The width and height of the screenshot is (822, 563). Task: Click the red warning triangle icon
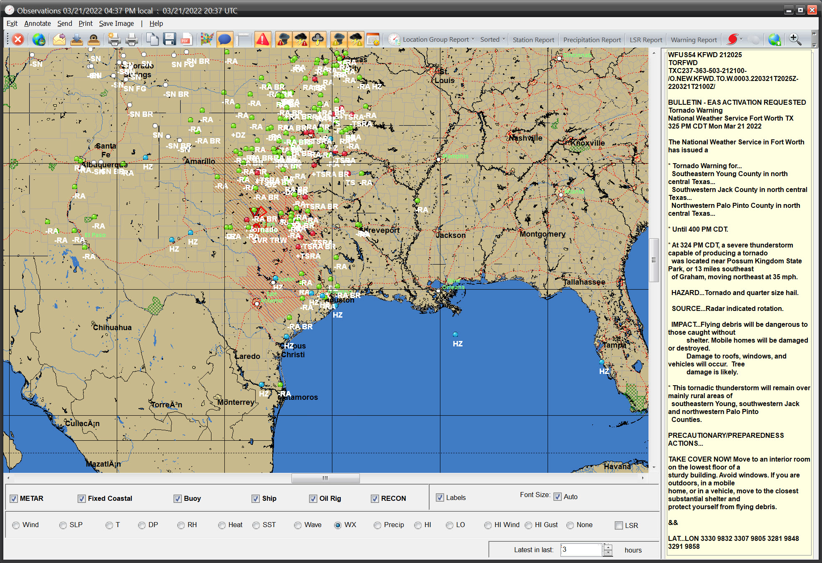[x=262, y=40]
